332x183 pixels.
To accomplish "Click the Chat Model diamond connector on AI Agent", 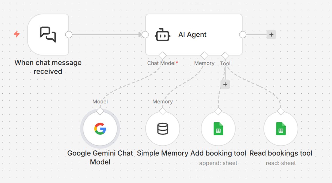I will [163, 55].
